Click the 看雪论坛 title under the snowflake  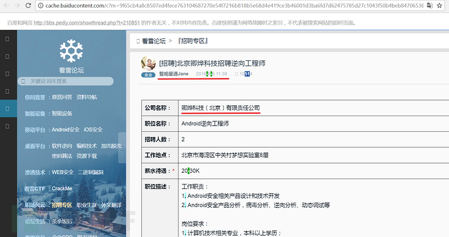pos(72,70)
